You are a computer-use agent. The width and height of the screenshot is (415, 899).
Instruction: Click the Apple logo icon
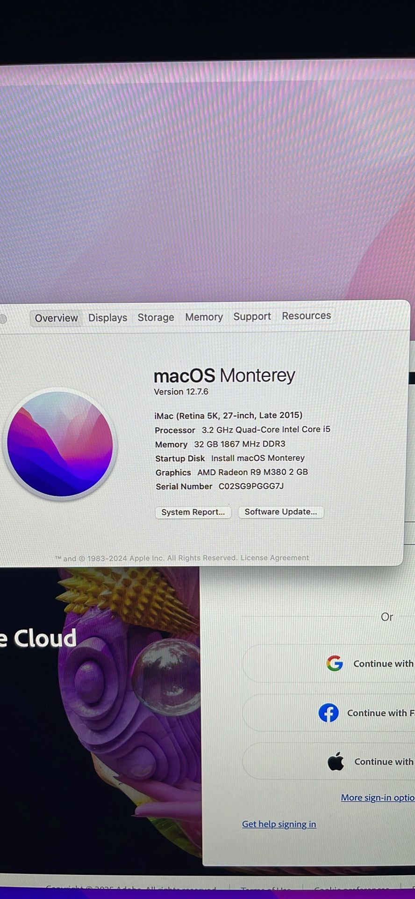click(x=336, y=762)
